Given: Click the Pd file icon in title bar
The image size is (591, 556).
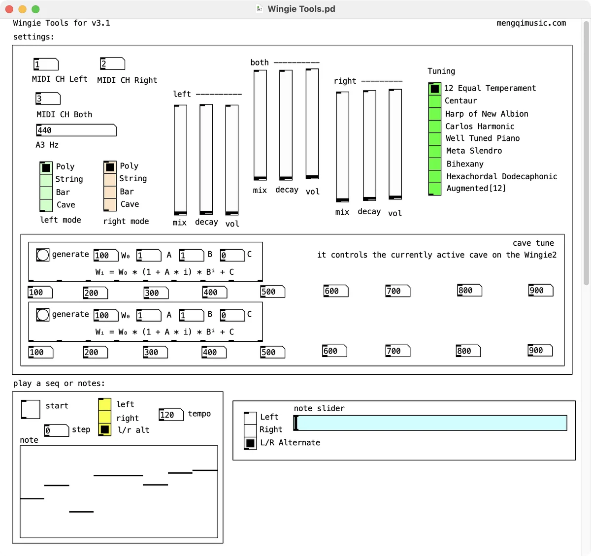Looking at the screenshot, I should 260,9.
